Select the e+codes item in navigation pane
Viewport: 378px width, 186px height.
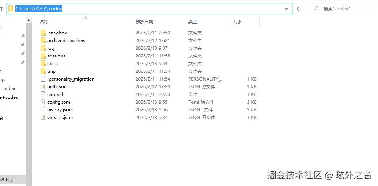coord(9,97)
